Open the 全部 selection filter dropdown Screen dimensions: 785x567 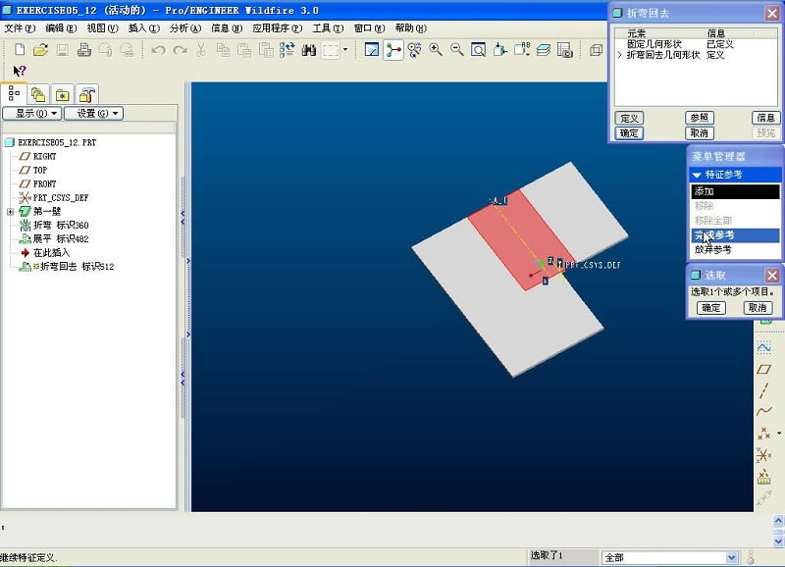coord(731,557)
